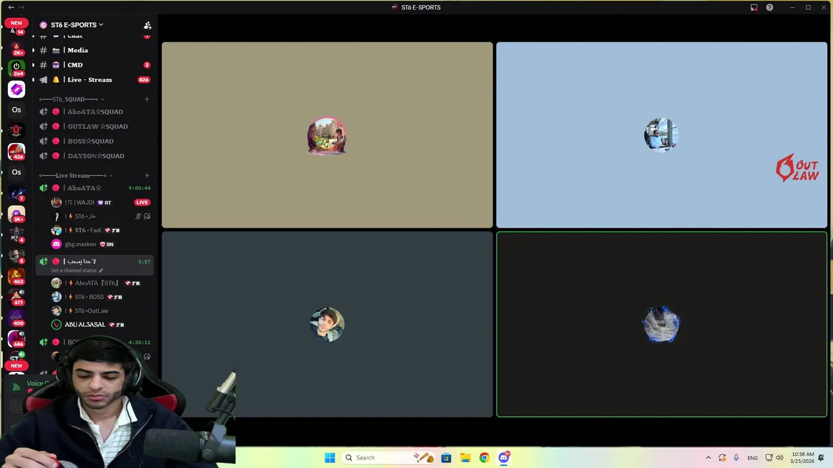Open the server with the 671 badge
The width and height of the screenshot is (833, 468).
[16, 297]
